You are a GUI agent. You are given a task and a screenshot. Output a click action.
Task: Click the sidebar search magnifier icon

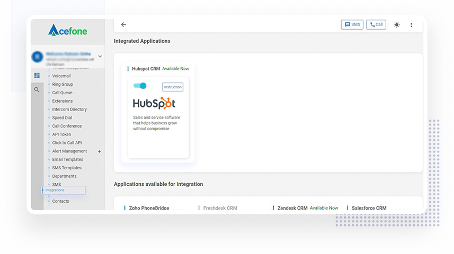coord(37,89)
